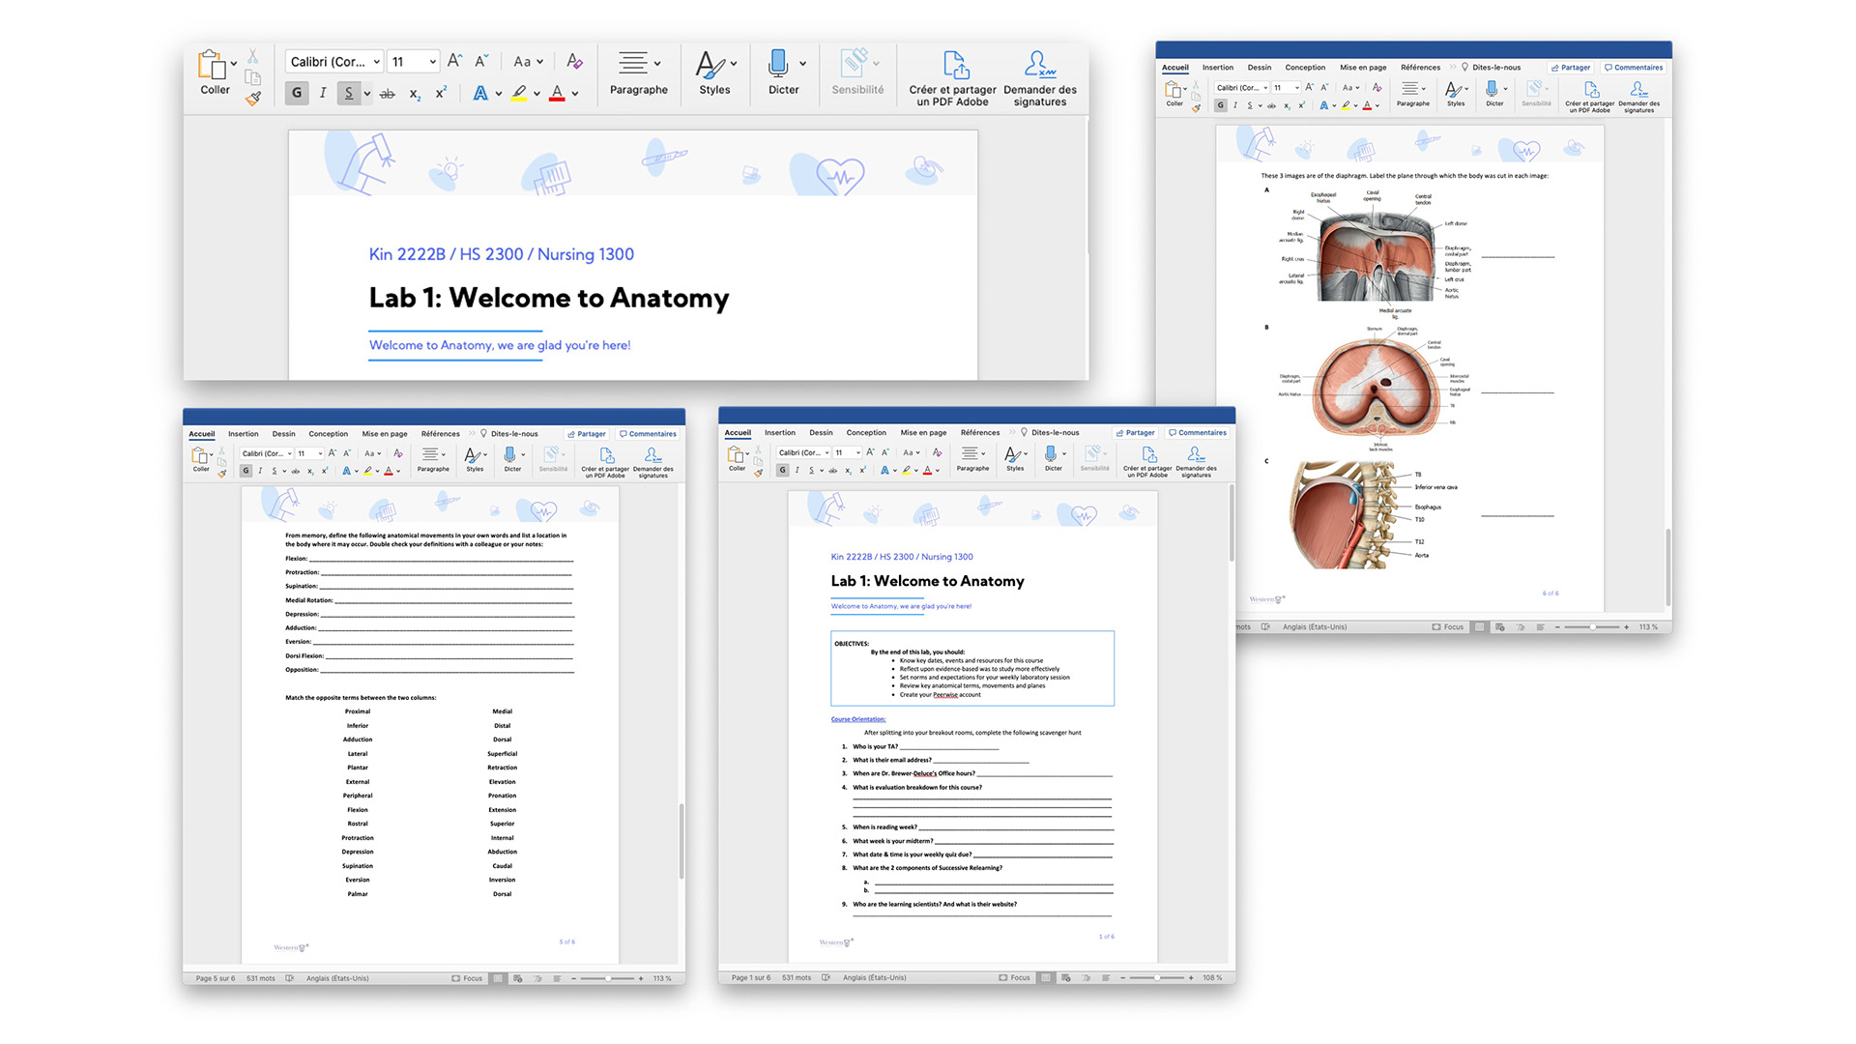Increase font size in the enlarged ribbon window

[x=454, y=61]
